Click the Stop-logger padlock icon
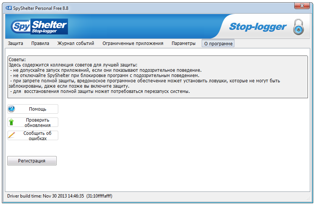This screenshot has width=317, height=207. pyautogui.click(x=298, y=27)
